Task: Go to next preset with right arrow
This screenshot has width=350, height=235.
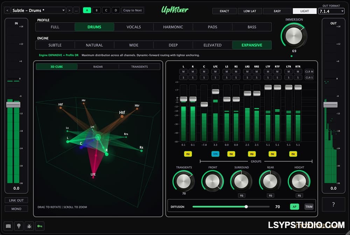Action: pyautogui.click(x=69, y=10)
